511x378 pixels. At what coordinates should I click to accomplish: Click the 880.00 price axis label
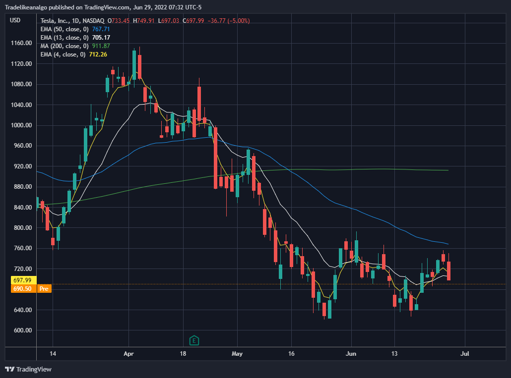(23, 187)
